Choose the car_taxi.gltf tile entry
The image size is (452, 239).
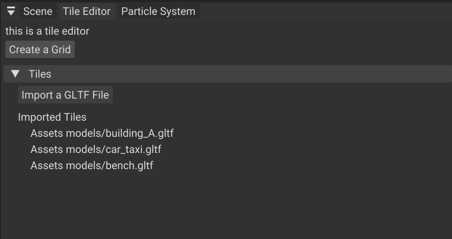(x=96, y=149)
